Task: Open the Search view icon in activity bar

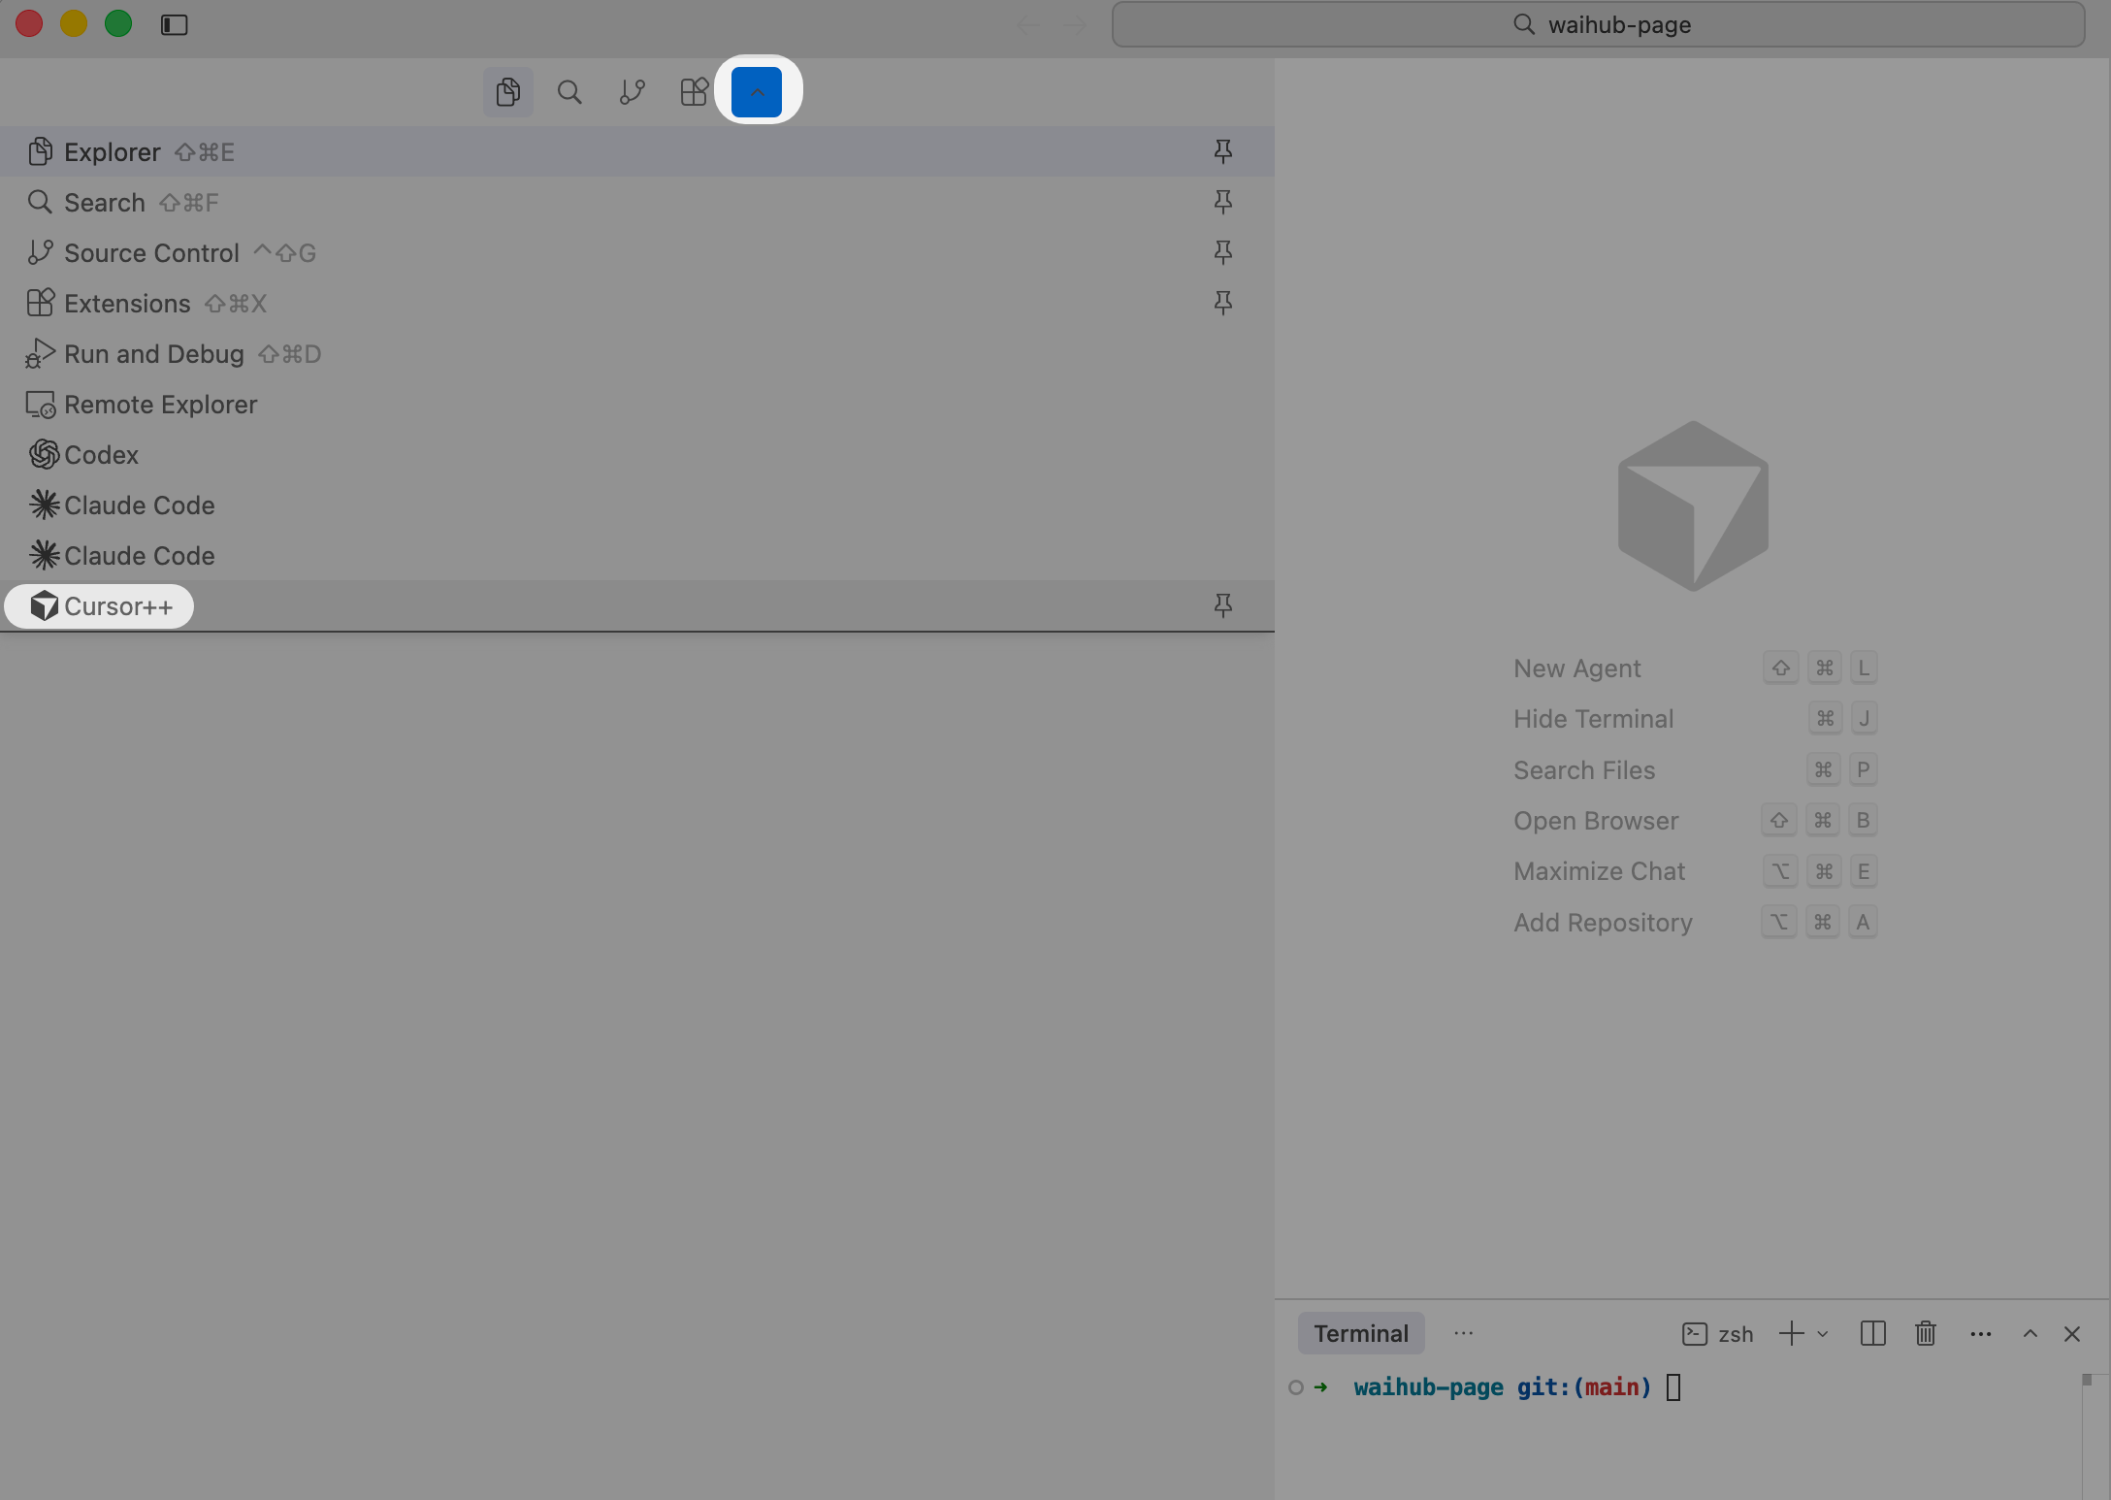Action: (x=569, y=92)
